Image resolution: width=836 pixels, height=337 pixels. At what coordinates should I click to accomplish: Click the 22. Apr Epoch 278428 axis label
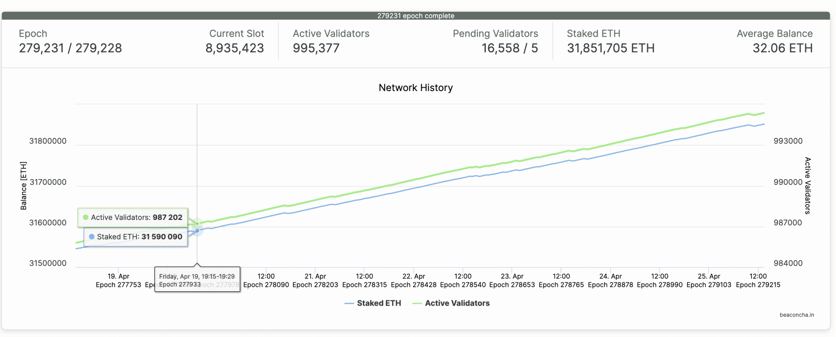(414, 281)
